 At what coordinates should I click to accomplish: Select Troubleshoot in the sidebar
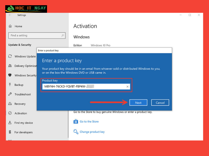click(x=23, y=94)
